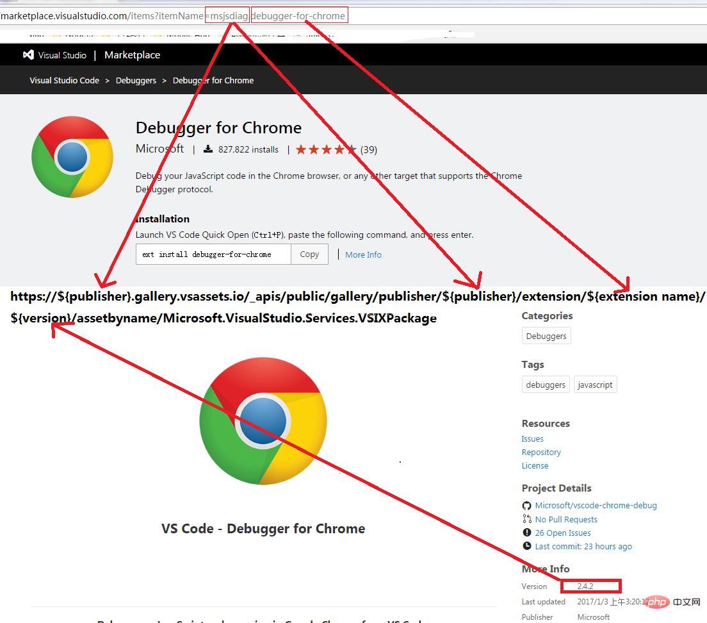Click the installs download icon
The width and height of the screenshot is (707, 623).
coord(207,150)
